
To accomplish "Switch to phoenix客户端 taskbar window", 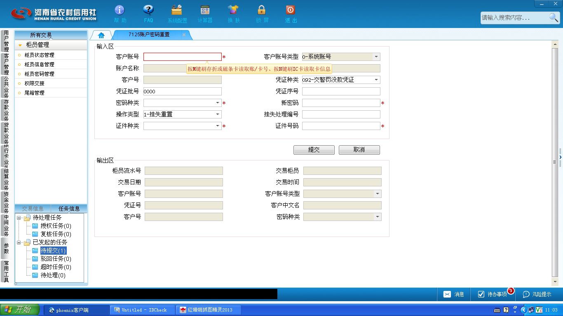I will point(77,310).
